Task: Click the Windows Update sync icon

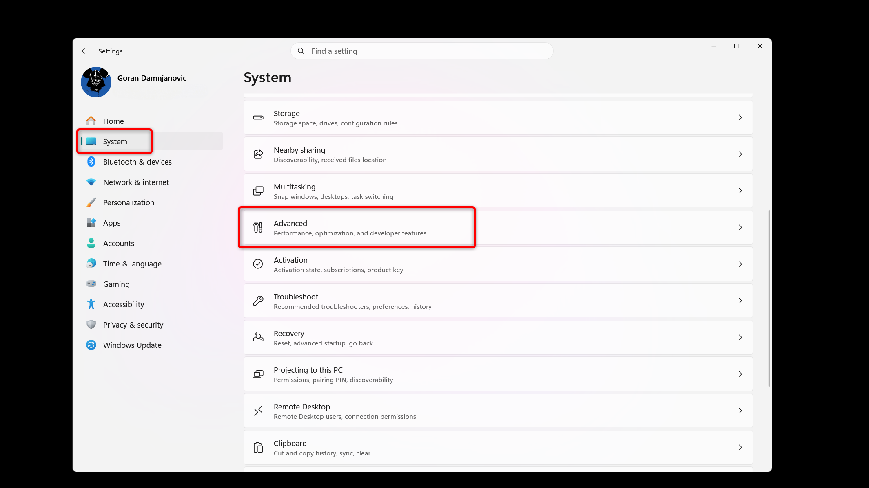Action: click(91, 345)
